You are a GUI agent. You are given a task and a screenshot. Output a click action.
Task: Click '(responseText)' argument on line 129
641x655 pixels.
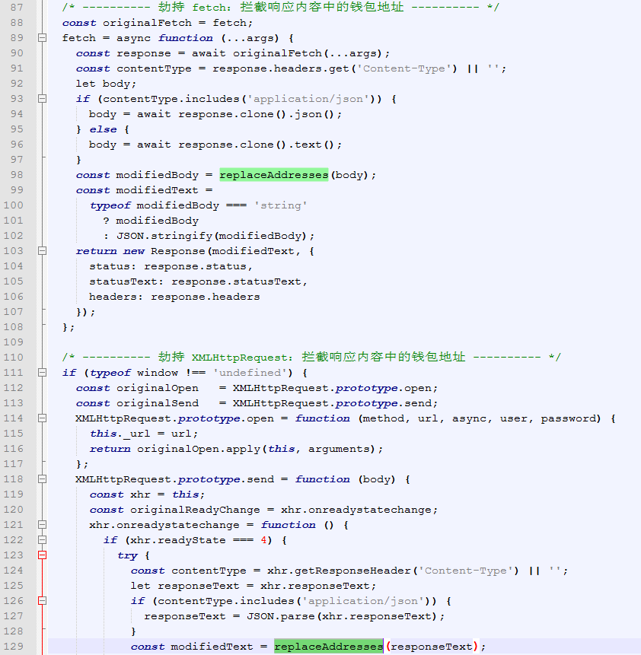pyautogui.click(x=431, y=647)
